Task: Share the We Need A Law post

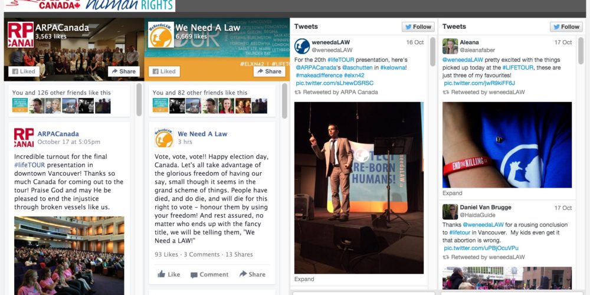Action: [x=253, y=274]
